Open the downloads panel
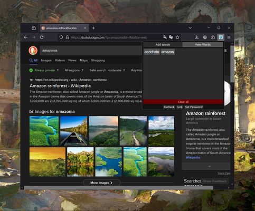 click(x=197, y=37)
